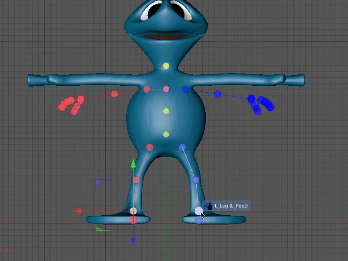Pick the red knee joint handle
The height and width of the screenshot is (261, 348).
point(137,180)
